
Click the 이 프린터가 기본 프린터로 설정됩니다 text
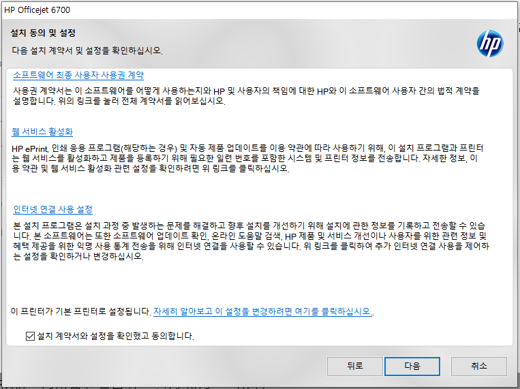pos(81,311)
